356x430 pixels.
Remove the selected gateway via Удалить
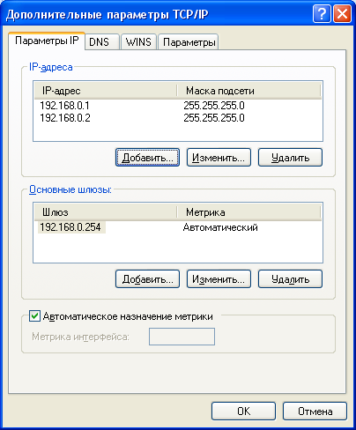290,279
